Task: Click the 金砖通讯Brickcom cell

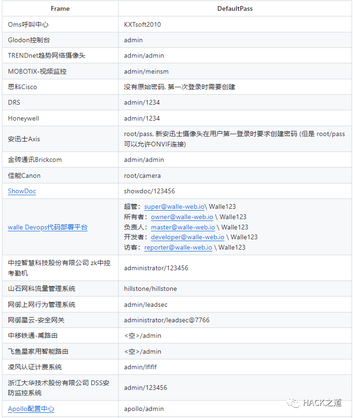Action: pyautogui.click(x=60, y=160)
